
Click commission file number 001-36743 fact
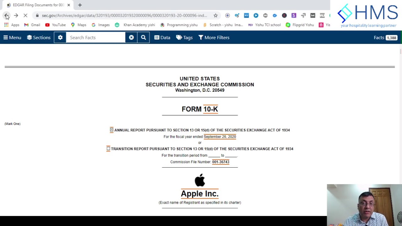pos(220,162)
